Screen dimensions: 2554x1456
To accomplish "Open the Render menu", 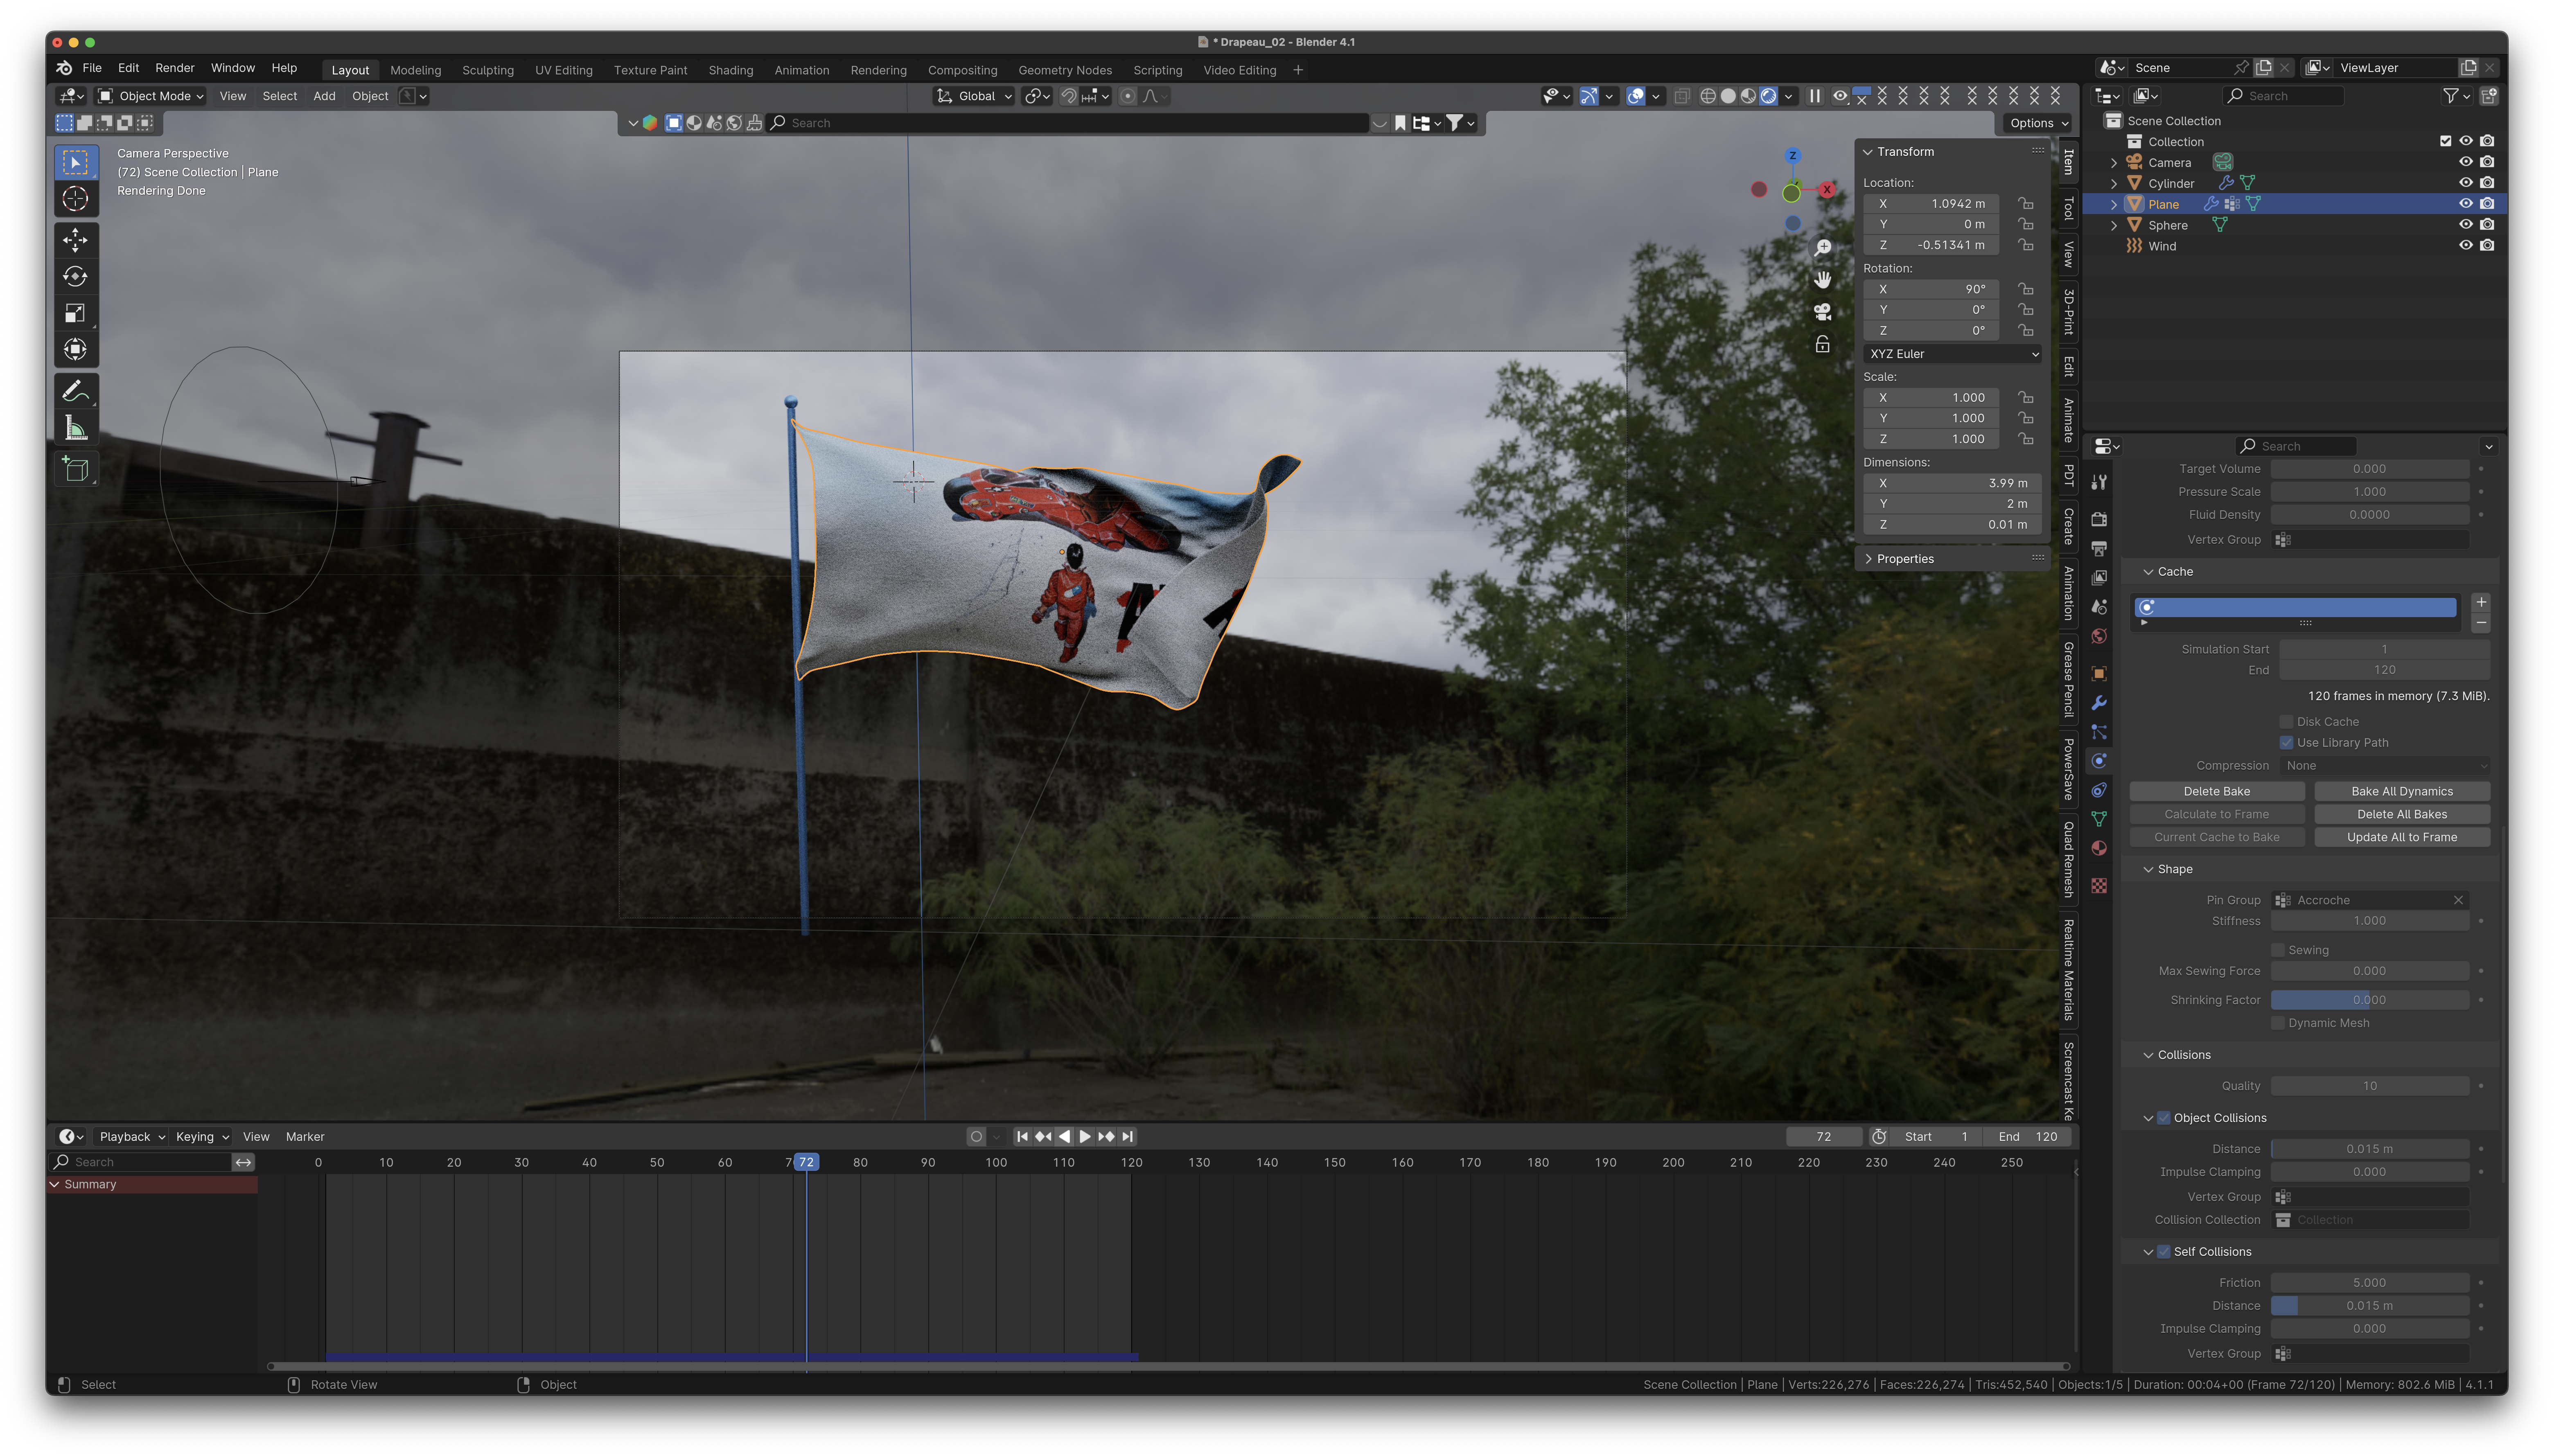I will coord(175,68).
